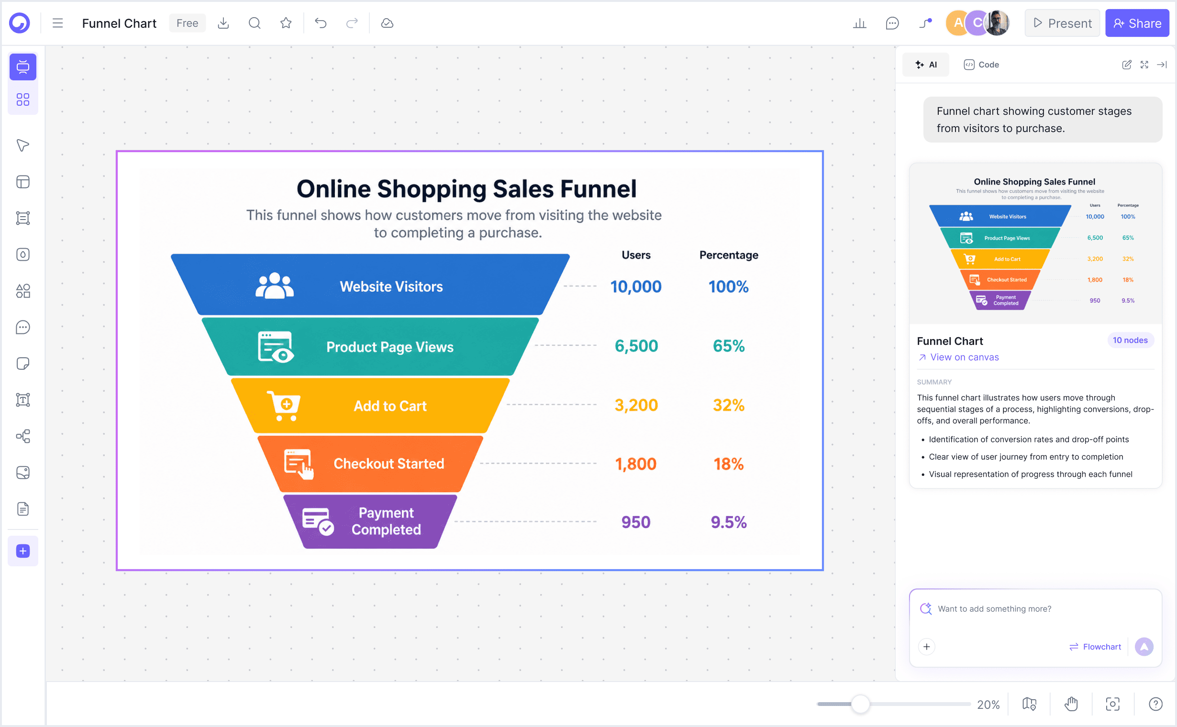1177x727 pixels.
Task: Expand the AI panel to fullscreen
Action: click(1144, 65)
